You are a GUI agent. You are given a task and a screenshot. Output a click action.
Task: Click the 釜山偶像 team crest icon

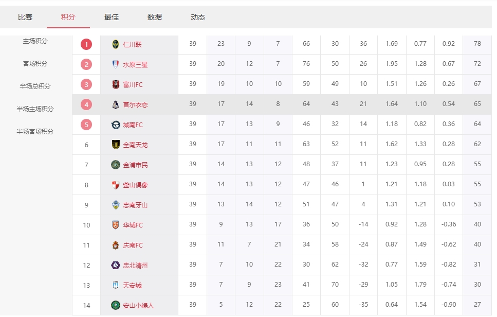click(116, 185)
